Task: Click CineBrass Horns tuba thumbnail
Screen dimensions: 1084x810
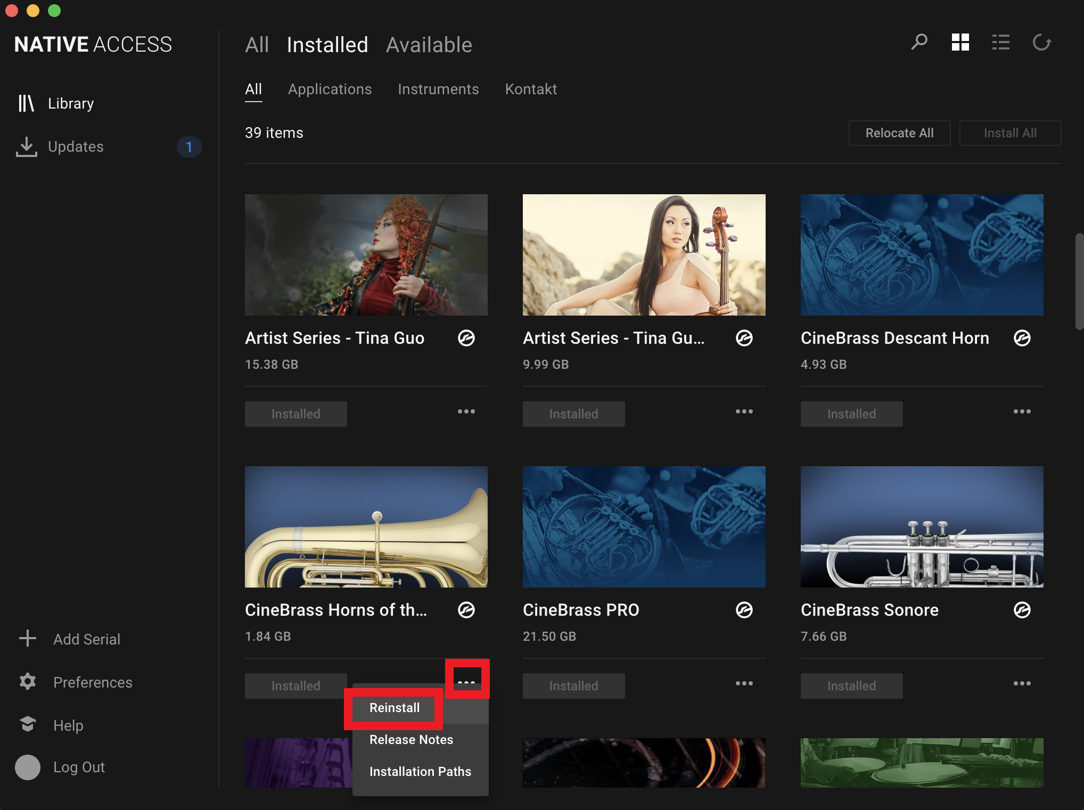Action: pos(366,527)
